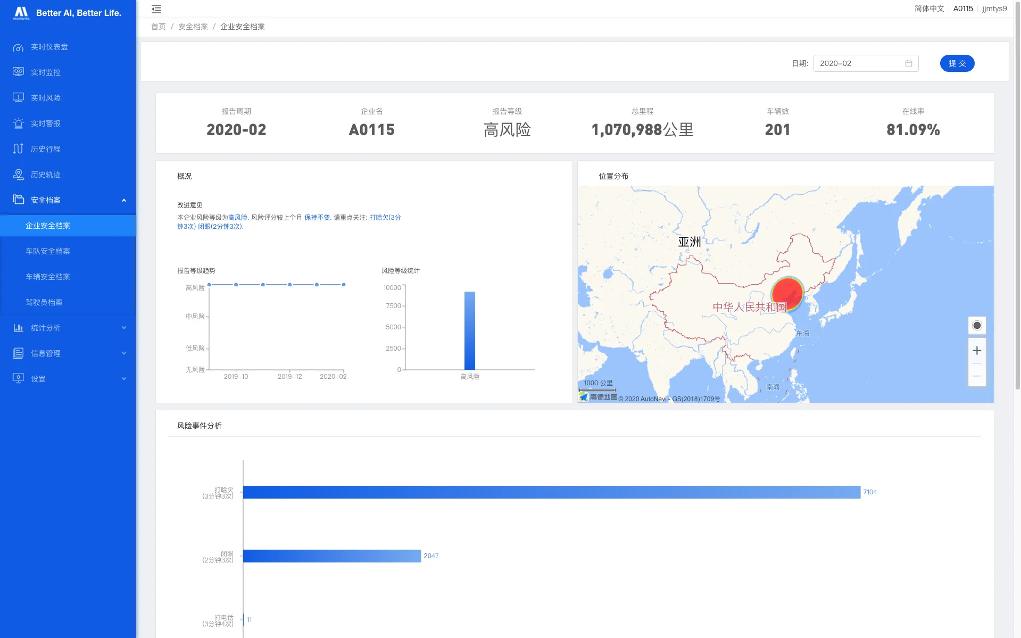
Task: Zoom out the map with minus button
Action: (x=977, y=375)
